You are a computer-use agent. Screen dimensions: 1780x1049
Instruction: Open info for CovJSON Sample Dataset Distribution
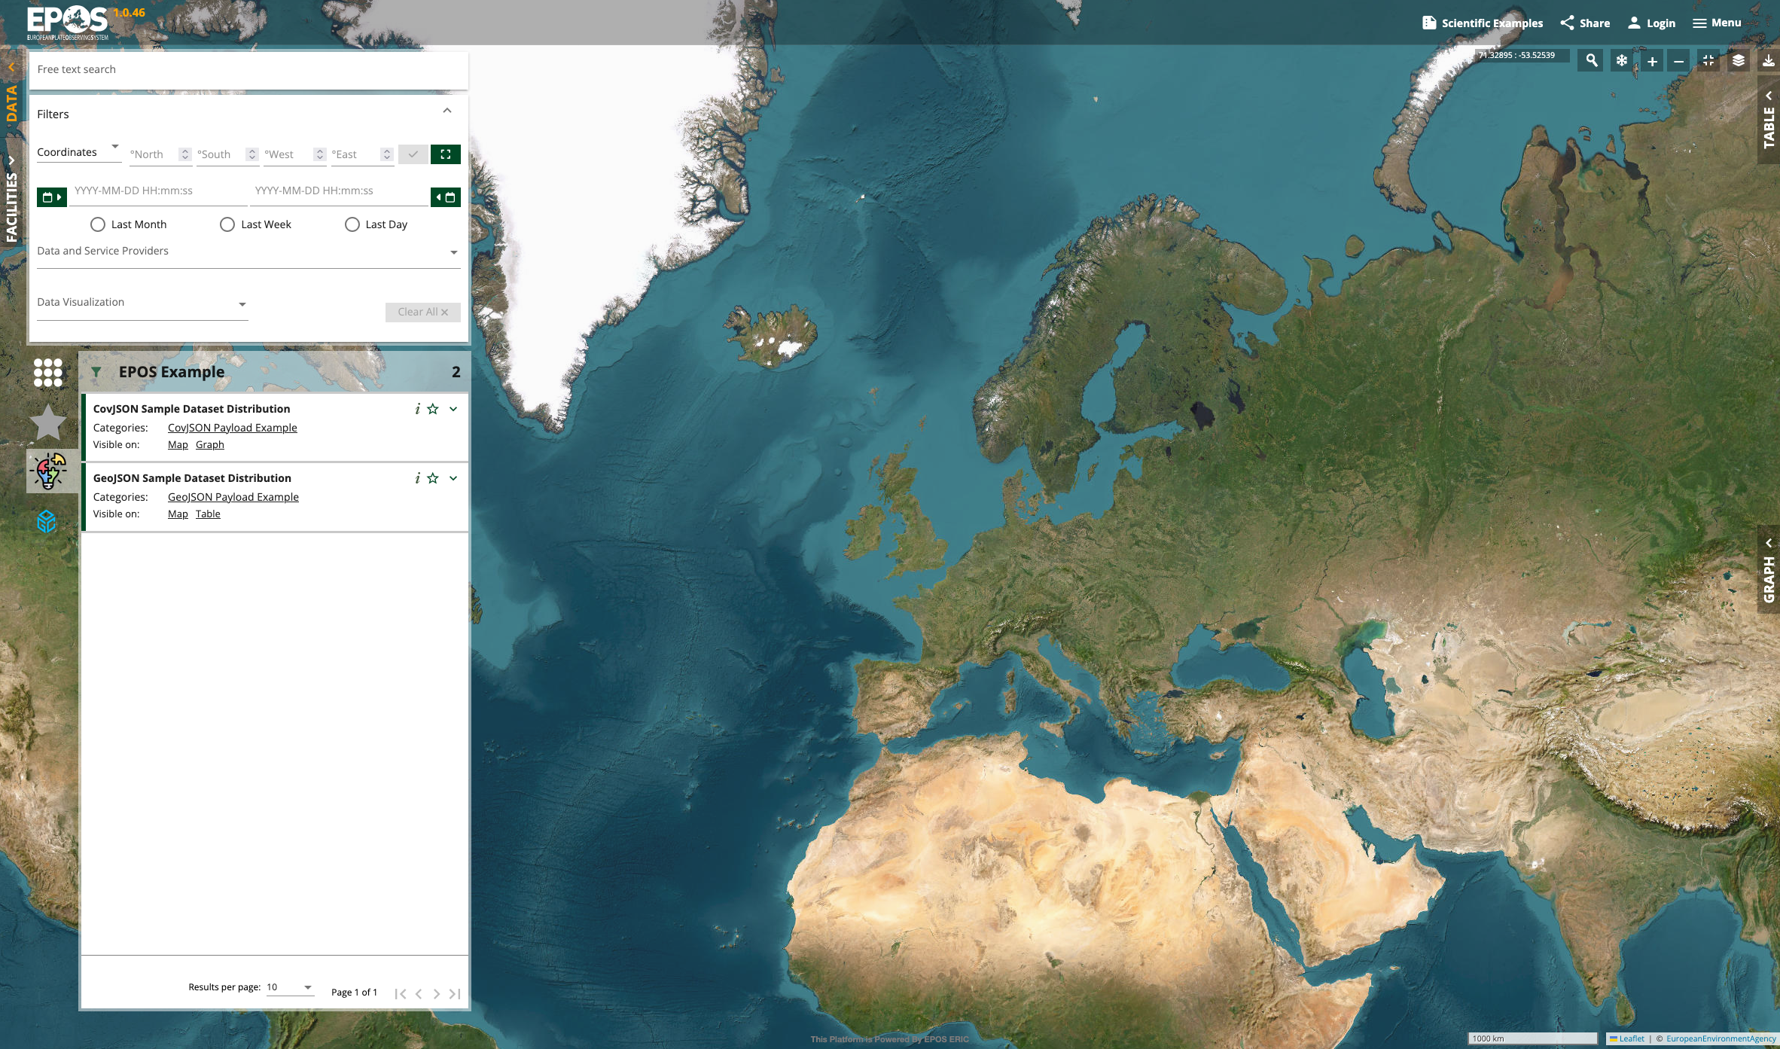[x=418, y=408]
